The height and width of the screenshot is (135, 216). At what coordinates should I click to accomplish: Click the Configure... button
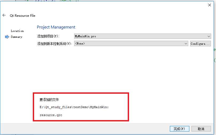(x=201, y=44)
